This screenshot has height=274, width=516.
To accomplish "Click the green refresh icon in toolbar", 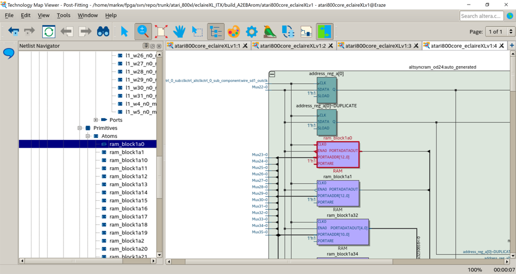I will [x=49, y=32].
